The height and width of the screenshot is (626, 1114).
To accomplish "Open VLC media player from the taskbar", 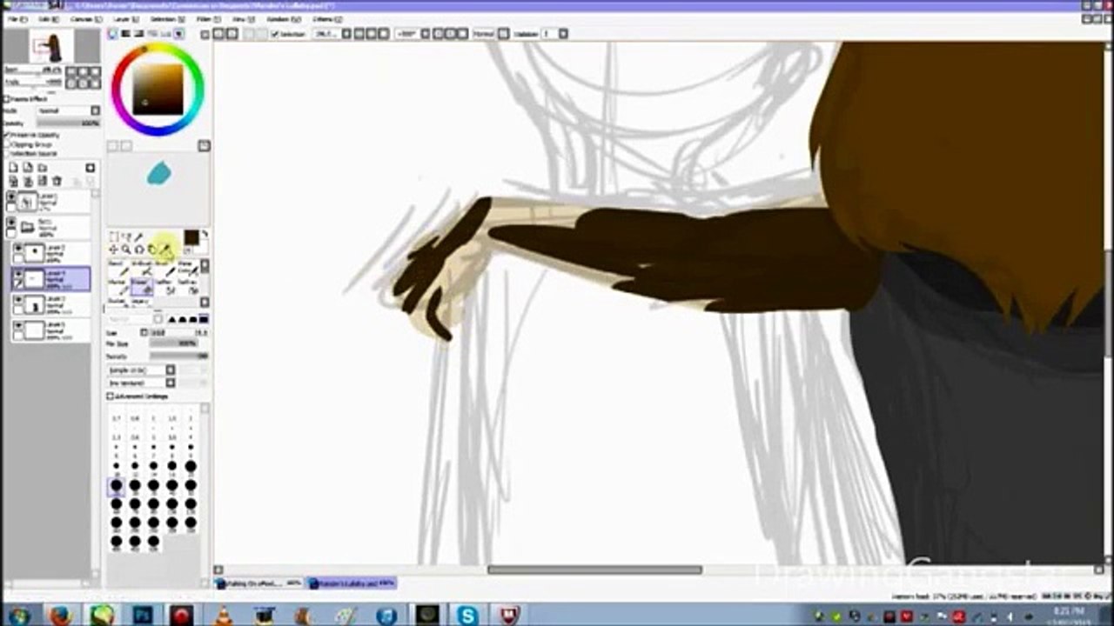I will click(224, 616).
